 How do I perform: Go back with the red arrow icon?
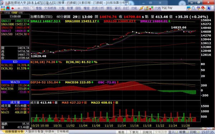tap(13, 8)
